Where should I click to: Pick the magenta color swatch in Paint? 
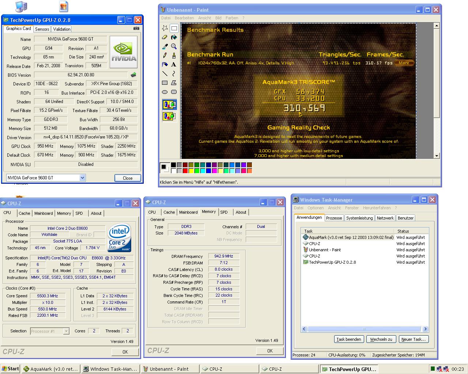point(214,171)
